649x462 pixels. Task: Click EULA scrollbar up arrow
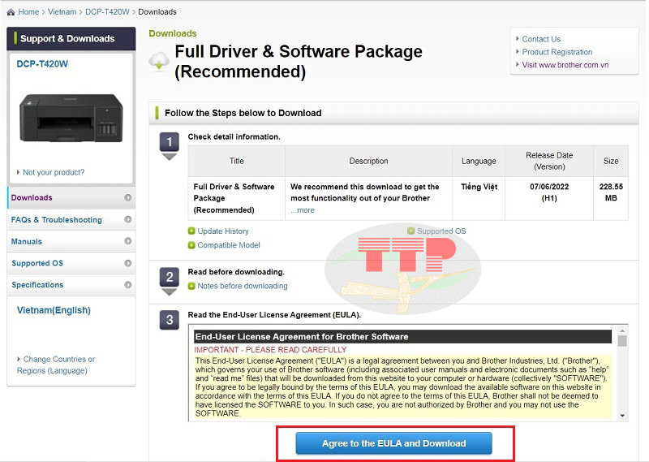coord(622,330)
